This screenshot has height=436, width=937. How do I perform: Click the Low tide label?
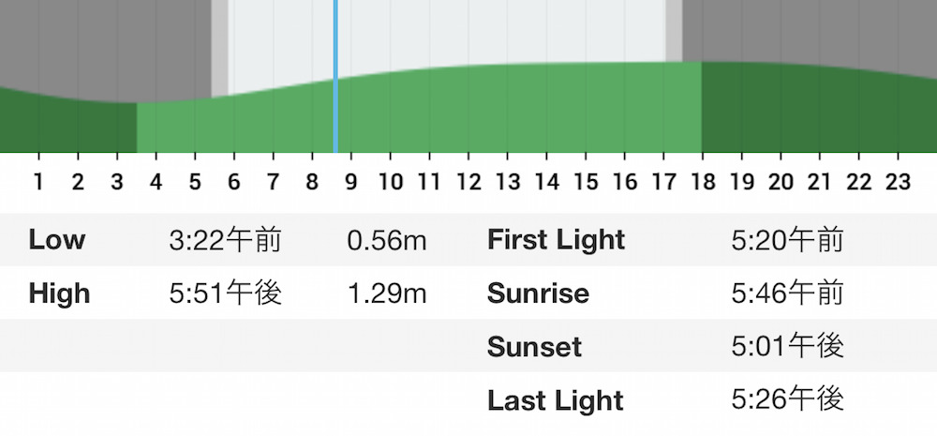pyautogui.click(x=57, y=240)
